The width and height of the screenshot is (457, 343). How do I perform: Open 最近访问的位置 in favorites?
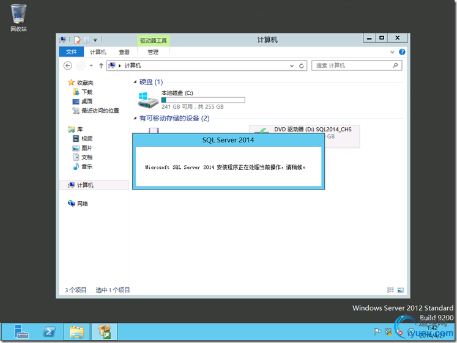click(x=95, y=111)
